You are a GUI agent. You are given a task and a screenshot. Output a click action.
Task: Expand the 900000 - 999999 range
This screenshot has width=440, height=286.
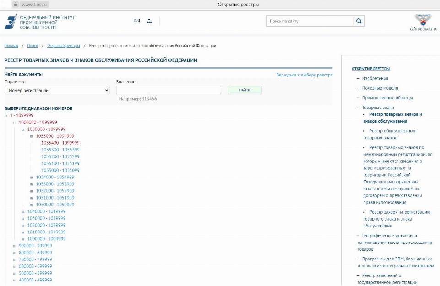click(14, 246)
